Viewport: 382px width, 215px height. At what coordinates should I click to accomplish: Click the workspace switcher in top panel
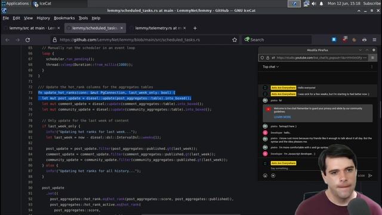pyautogui.click(x=294, y=4)
